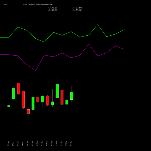Click the high value H: 41.00
151x151 pixels.
pyautogui.click(x=77, y=8)
